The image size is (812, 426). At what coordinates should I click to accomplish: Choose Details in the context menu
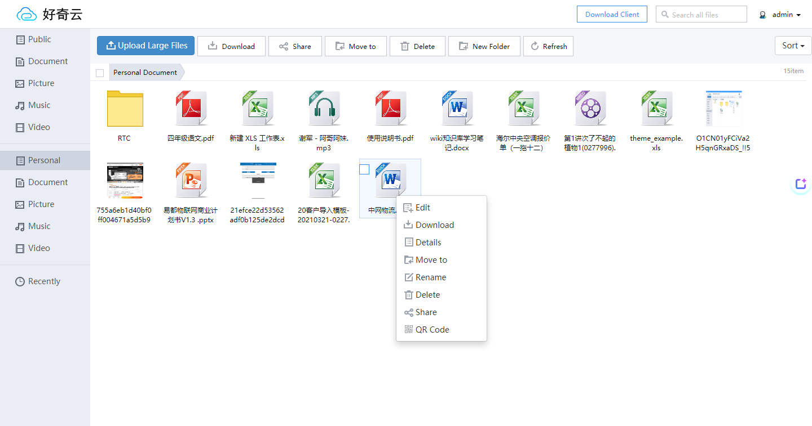click(428, 243)
